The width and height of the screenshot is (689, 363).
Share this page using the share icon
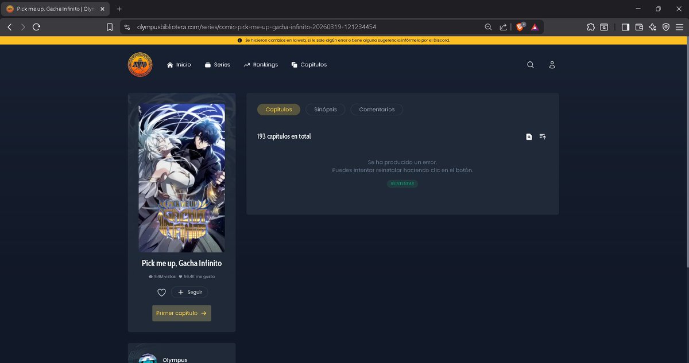click(x=504, y=27)
